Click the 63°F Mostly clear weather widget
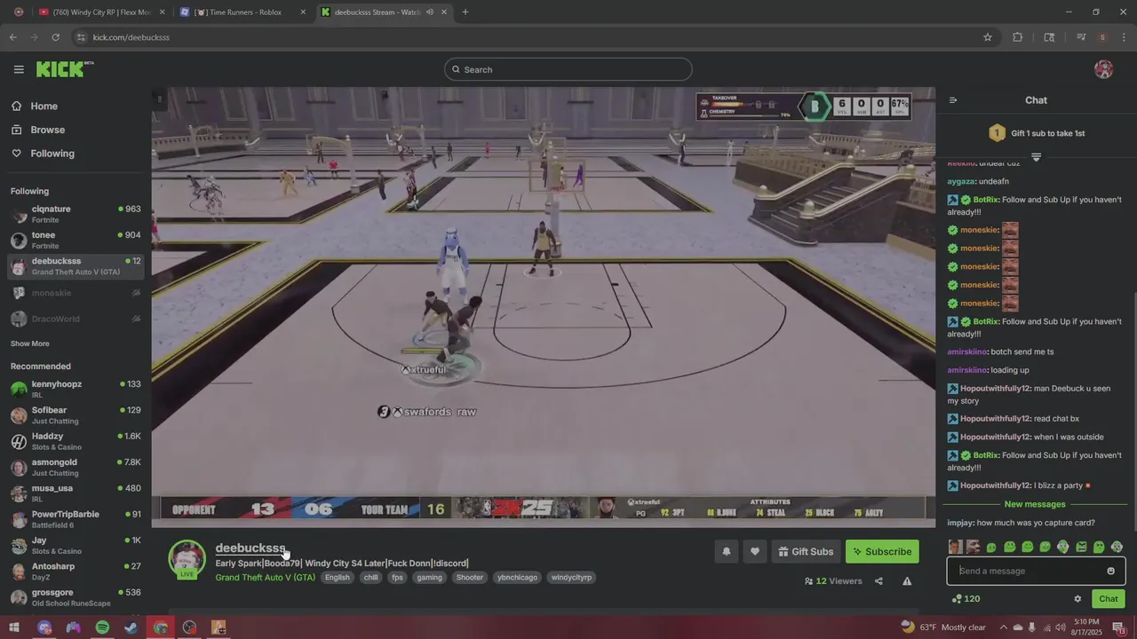The height and width of the screenshot is (639, 1137). (943, 627)
